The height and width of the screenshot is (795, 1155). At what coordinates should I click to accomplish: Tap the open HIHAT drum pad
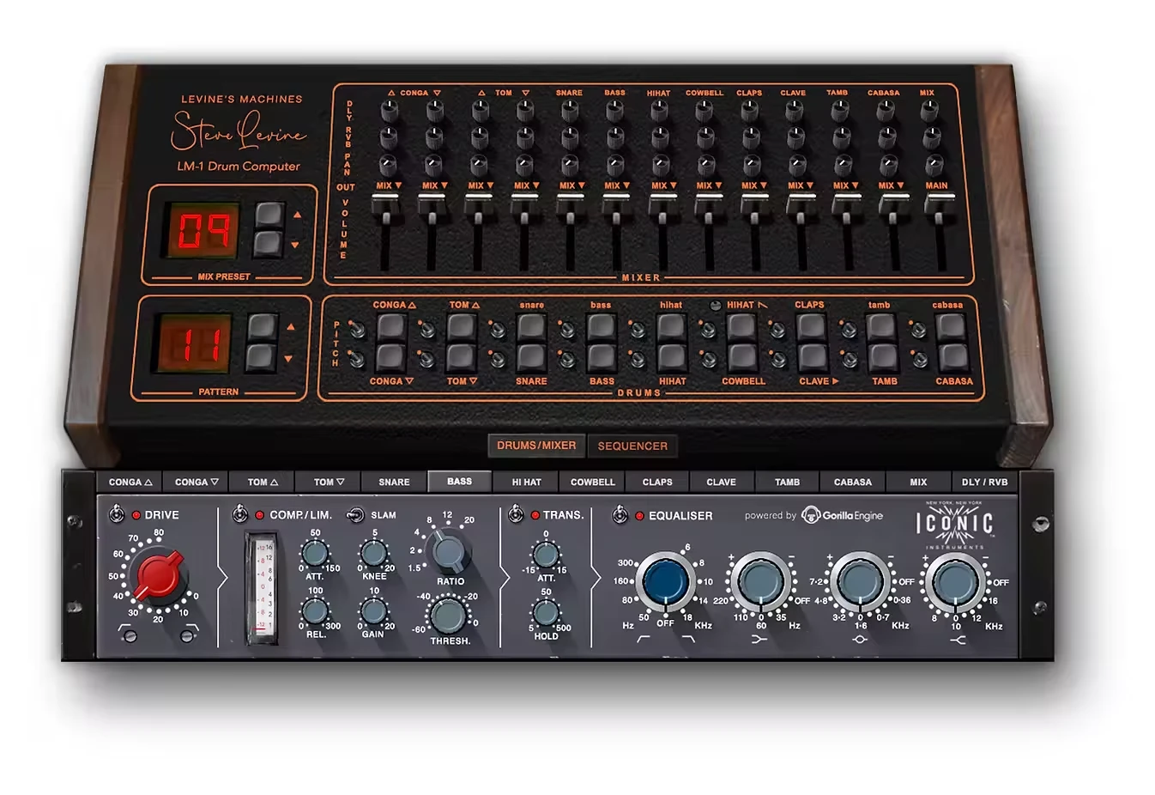(x=741, y=327)
